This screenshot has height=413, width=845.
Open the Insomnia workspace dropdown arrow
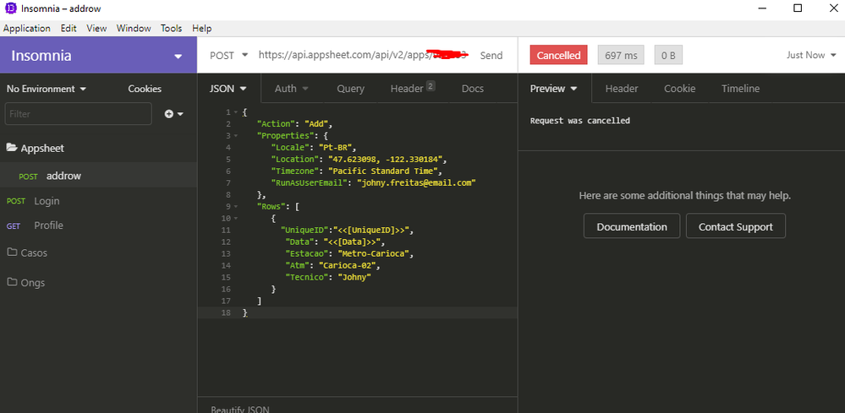[x=178, y=57]
